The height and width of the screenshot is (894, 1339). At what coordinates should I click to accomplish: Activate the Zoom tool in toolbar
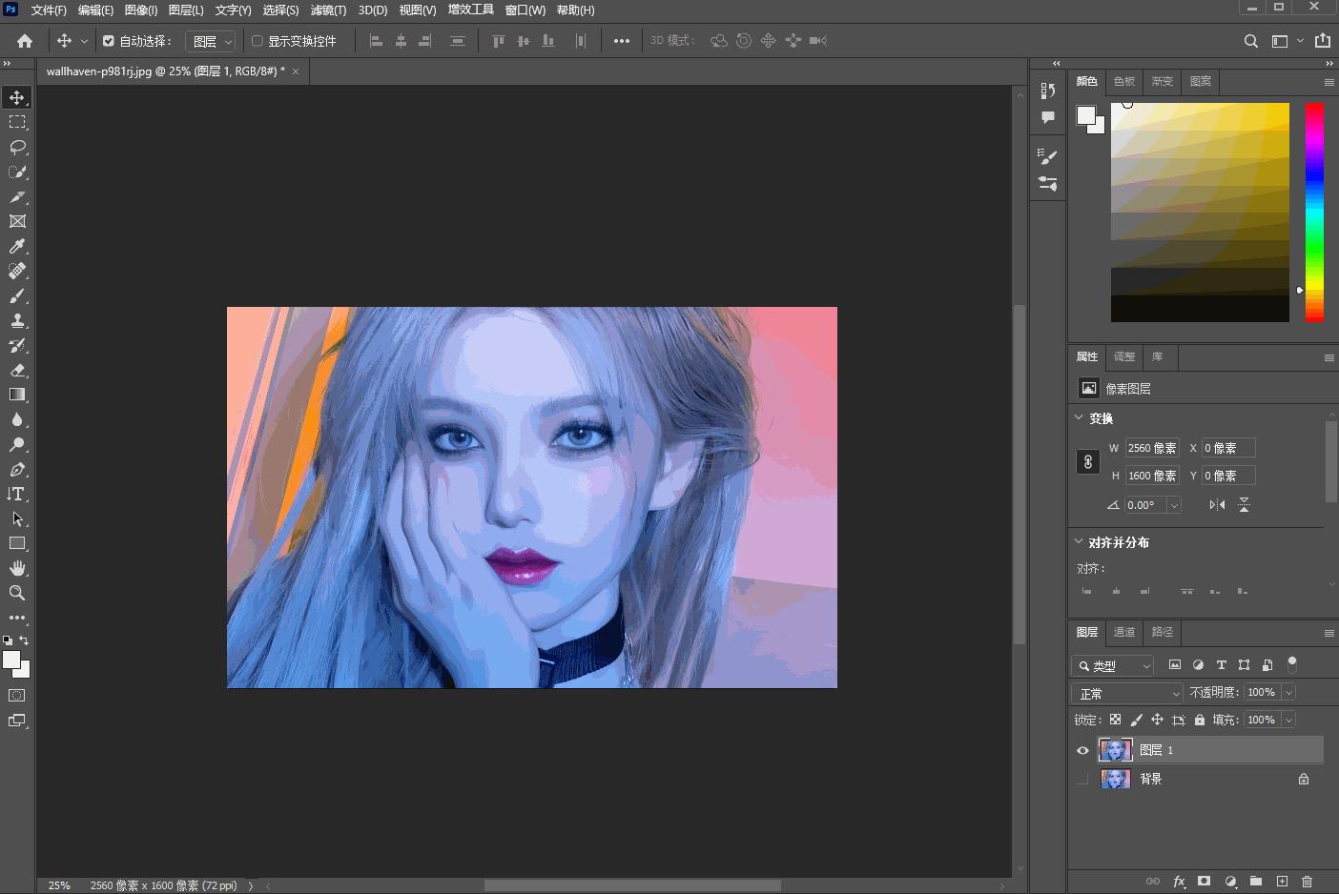(17, 593)
